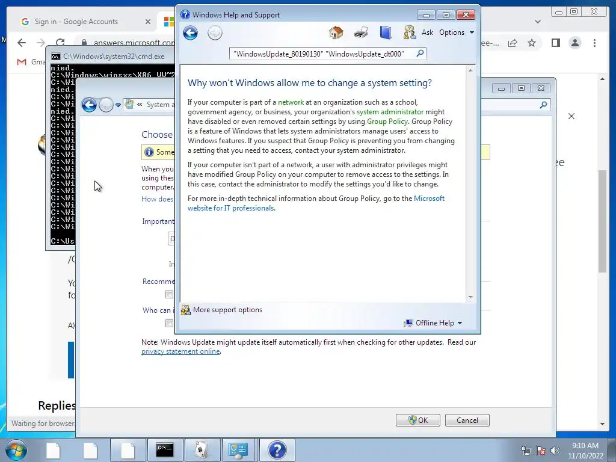The image size is (616, 462).
Task: Open the Windows Start menu
Action: point(16,450)
